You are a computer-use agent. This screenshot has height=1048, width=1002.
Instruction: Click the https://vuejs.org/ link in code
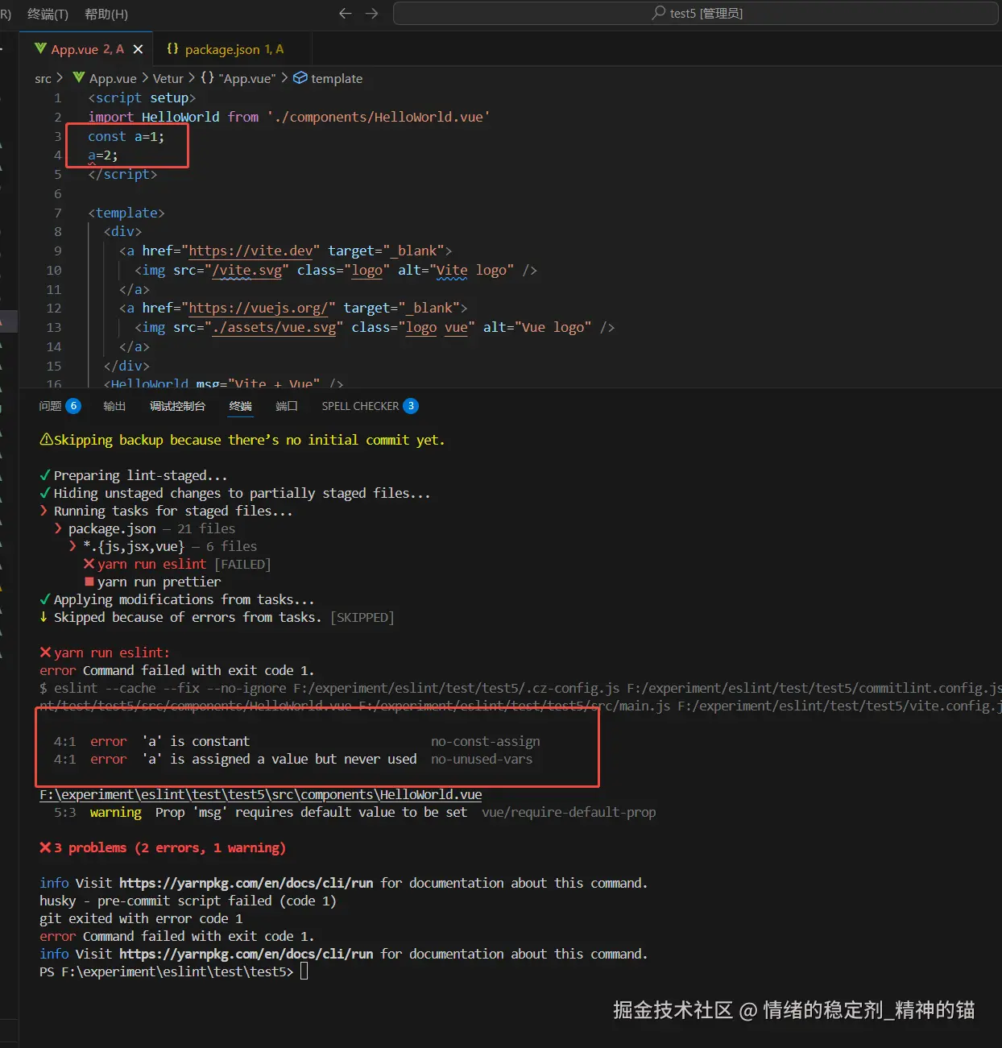pyautogui.click(x=259, y=308)
